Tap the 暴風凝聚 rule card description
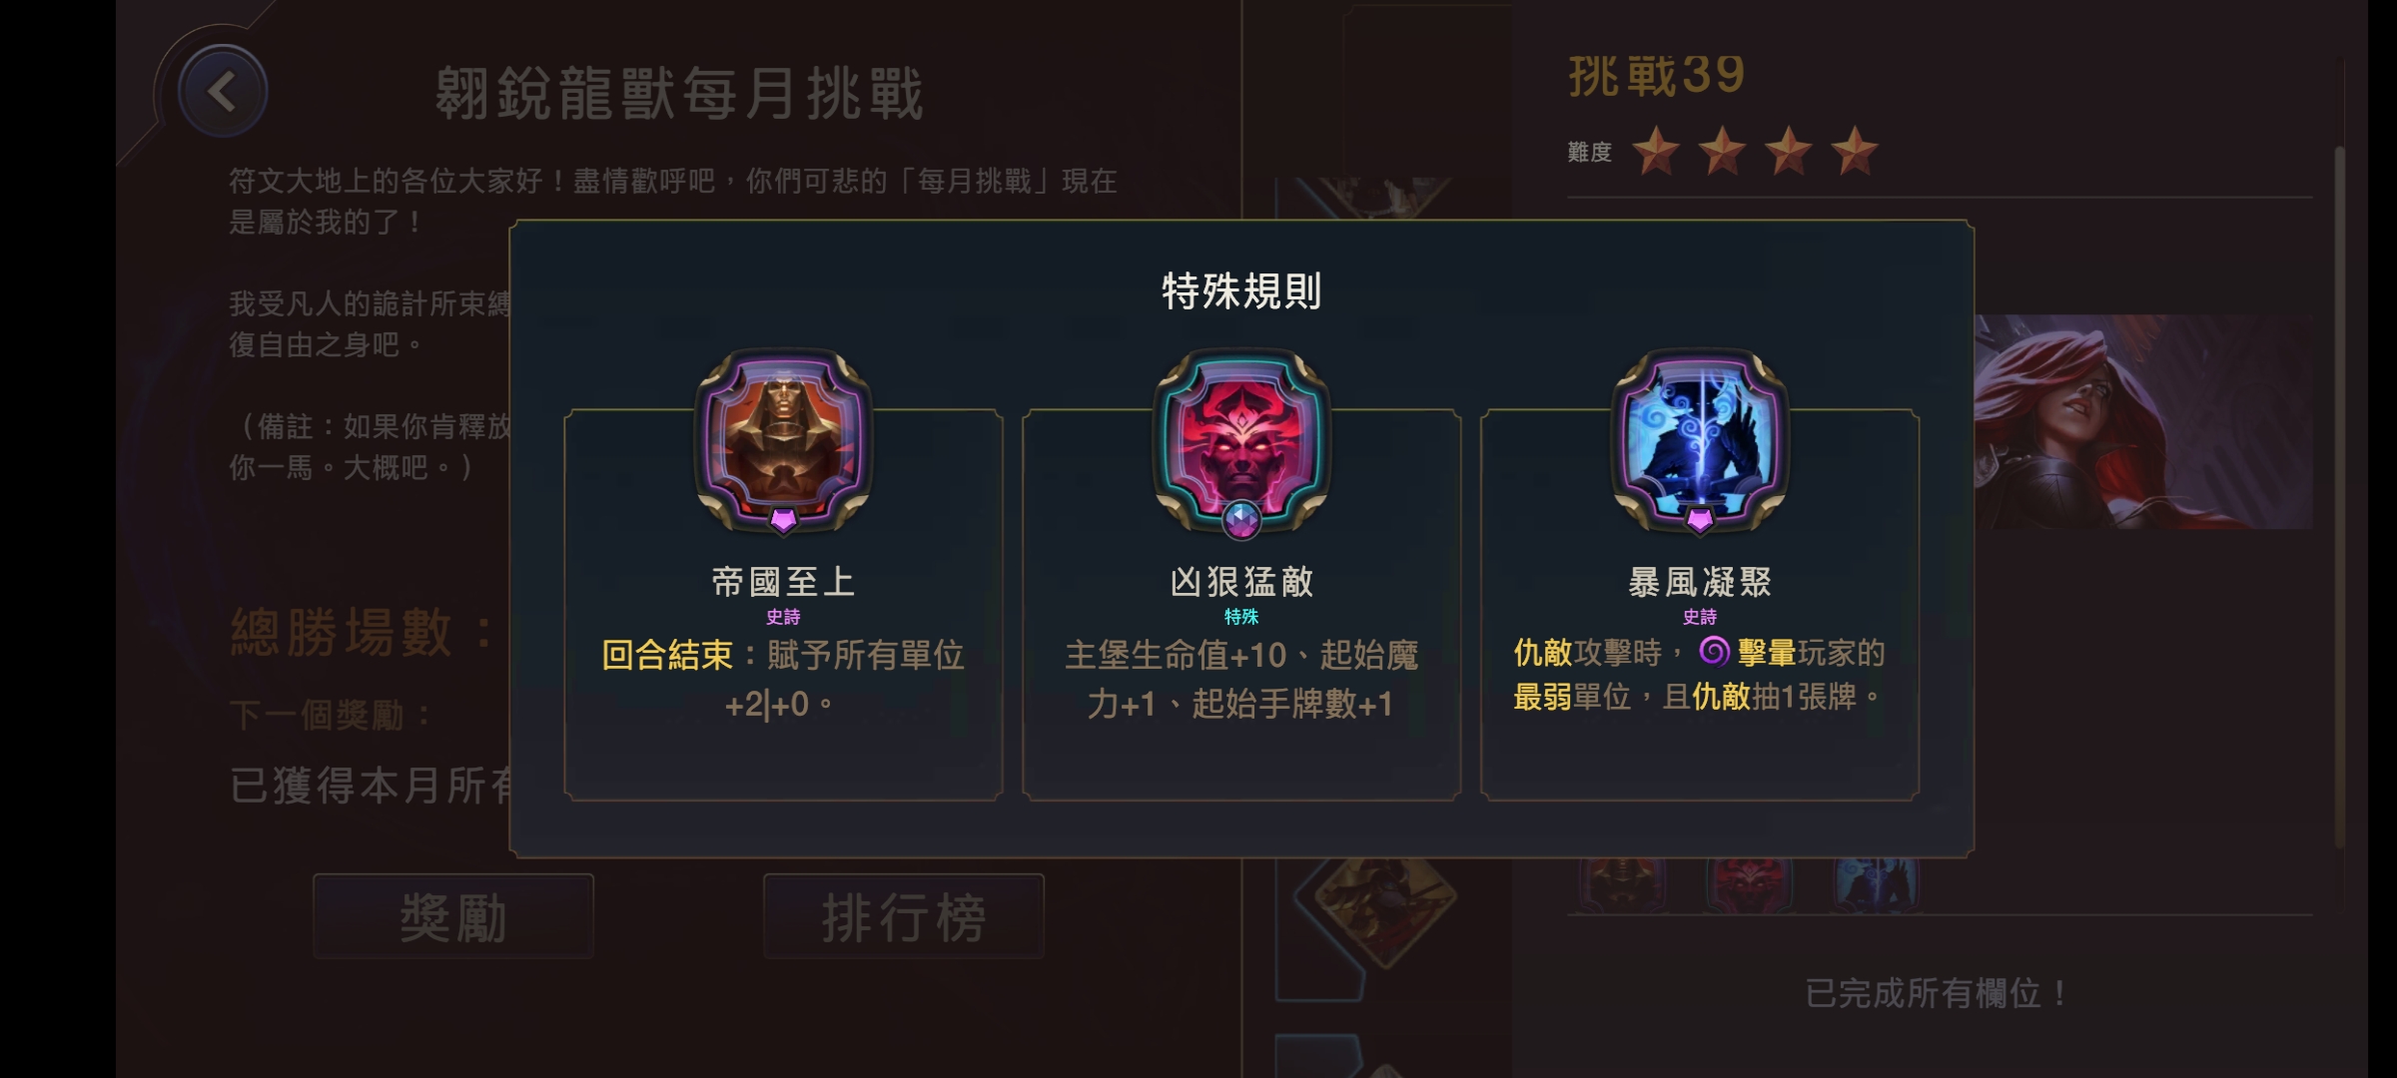Viewport: 2397px width, 1078px height. tap(1700, 674)
